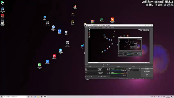Mute first mixer channel speaker icon

click(124, 71)
